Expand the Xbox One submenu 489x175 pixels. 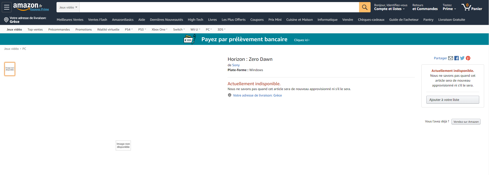pyautogui.click(x=159, y=30)
